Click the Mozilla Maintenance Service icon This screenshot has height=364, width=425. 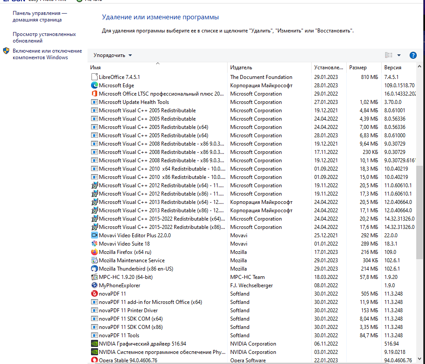[x=95, y=260]
